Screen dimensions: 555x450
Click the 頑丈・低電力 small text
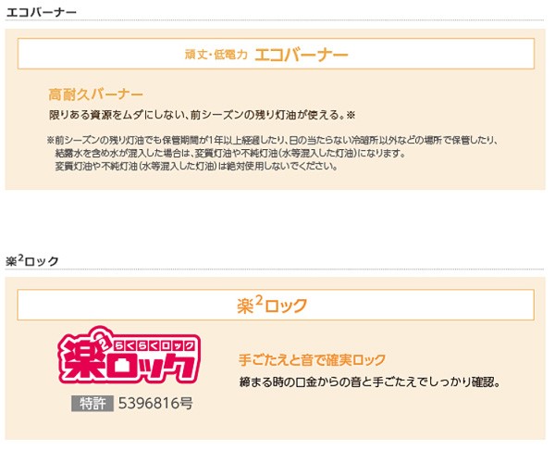pyautogui.click(x=216, y=55)
